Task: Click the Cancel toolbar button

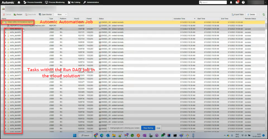Action: pyautogui.click(x=7, y=14)
